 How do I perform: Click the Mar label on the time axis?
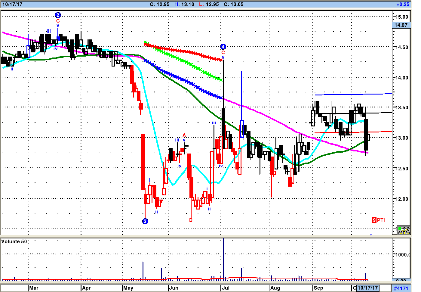[34, 288]
